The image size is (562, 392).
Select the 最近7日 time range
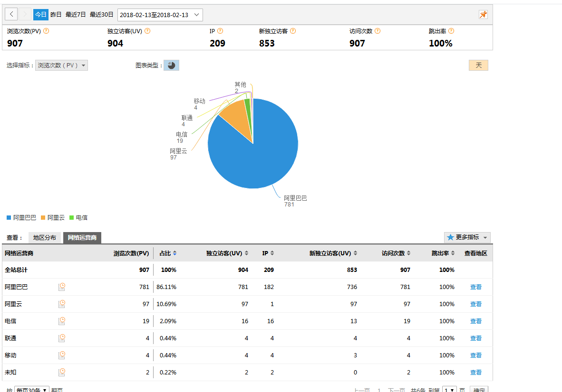[x=76, y=15]
